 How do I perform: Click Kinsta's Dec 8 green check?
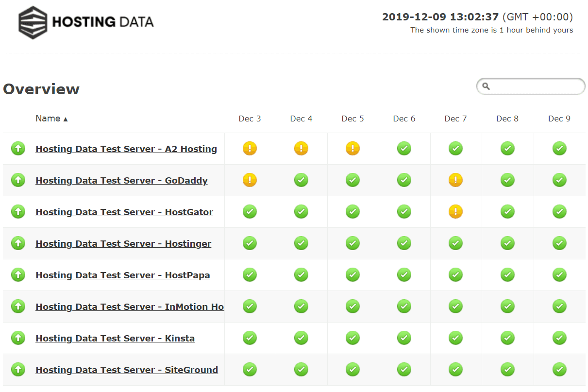click(x=507, y=338)
